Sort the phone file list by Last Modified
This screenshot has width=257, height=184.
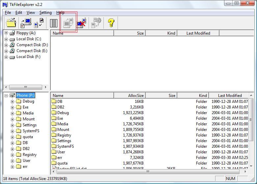coord(229,95)
